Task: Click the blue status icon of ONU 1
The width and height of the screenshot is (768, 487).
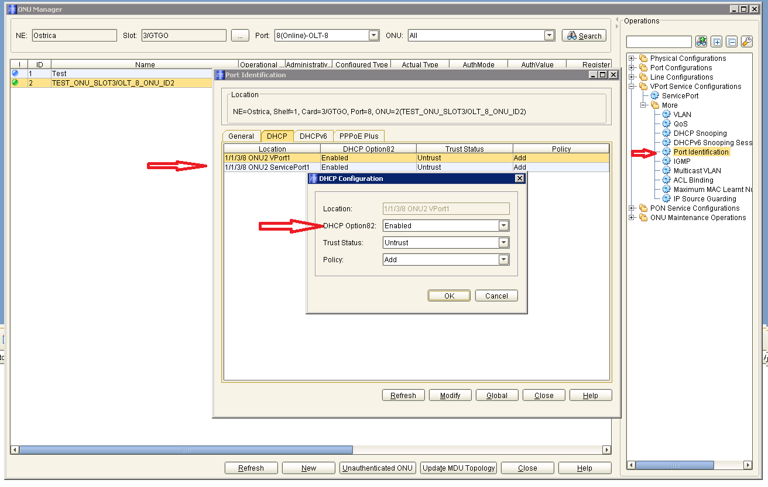Action: click(x=15, y=73)
